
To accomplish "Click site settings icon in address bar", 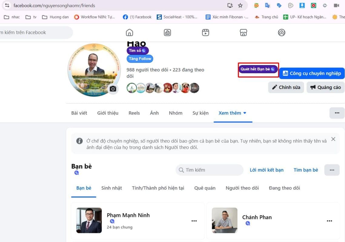I will [7, 5].
